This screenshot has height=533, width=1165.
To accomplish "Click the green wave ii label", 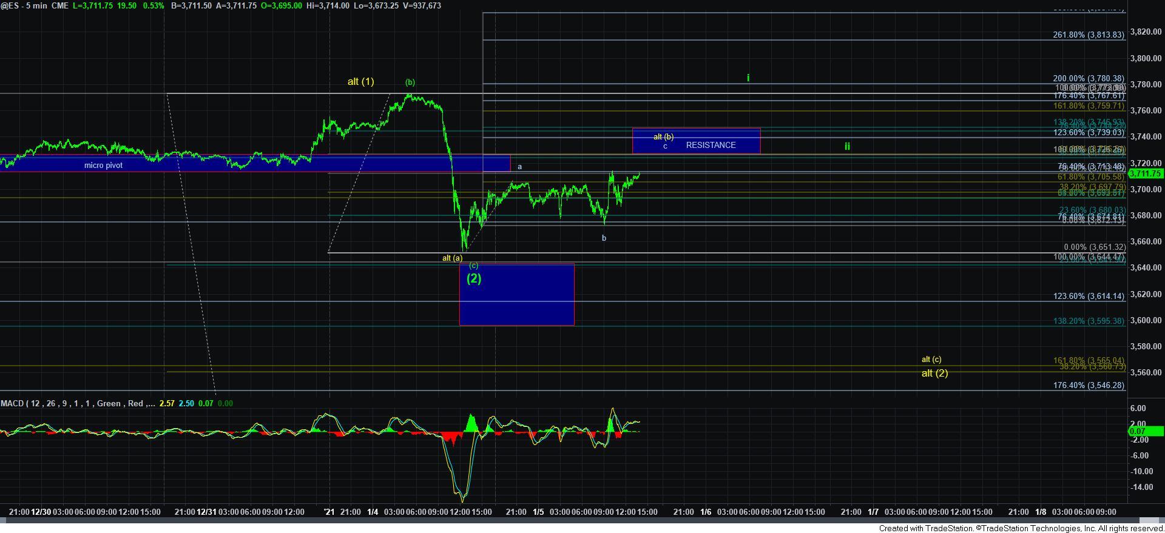I will 847,146.
